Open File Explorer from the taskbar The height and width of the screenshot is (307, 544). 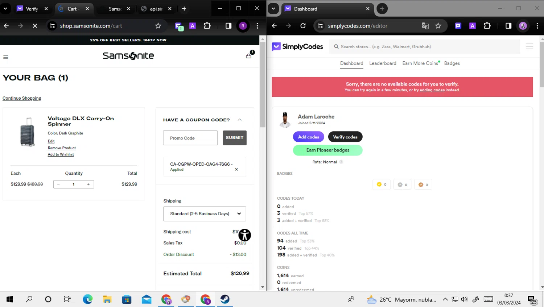(x=107, y=299)
